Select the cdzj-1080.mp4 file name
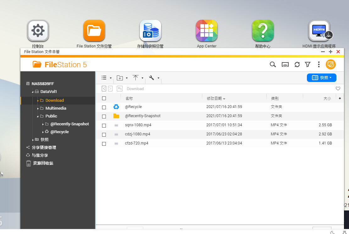349x234 pixels. 138,134
